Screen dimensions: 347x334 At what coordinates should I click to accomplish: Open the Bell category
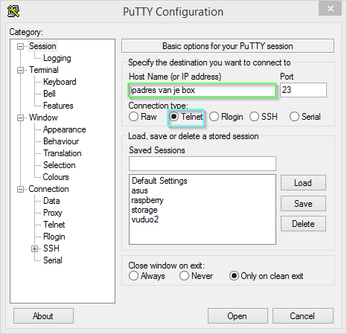49,94
